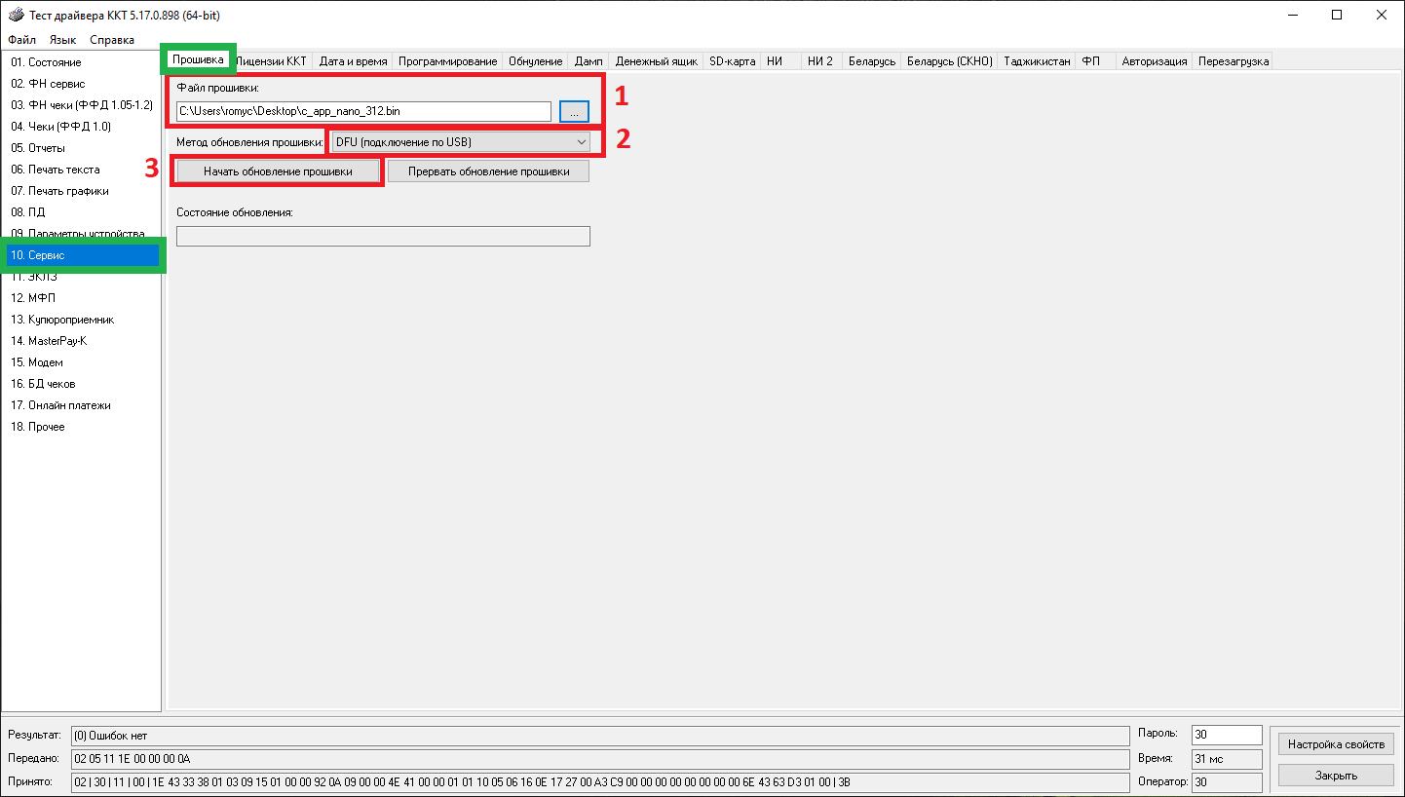Go to the SD-карта tab

(732, 61)
